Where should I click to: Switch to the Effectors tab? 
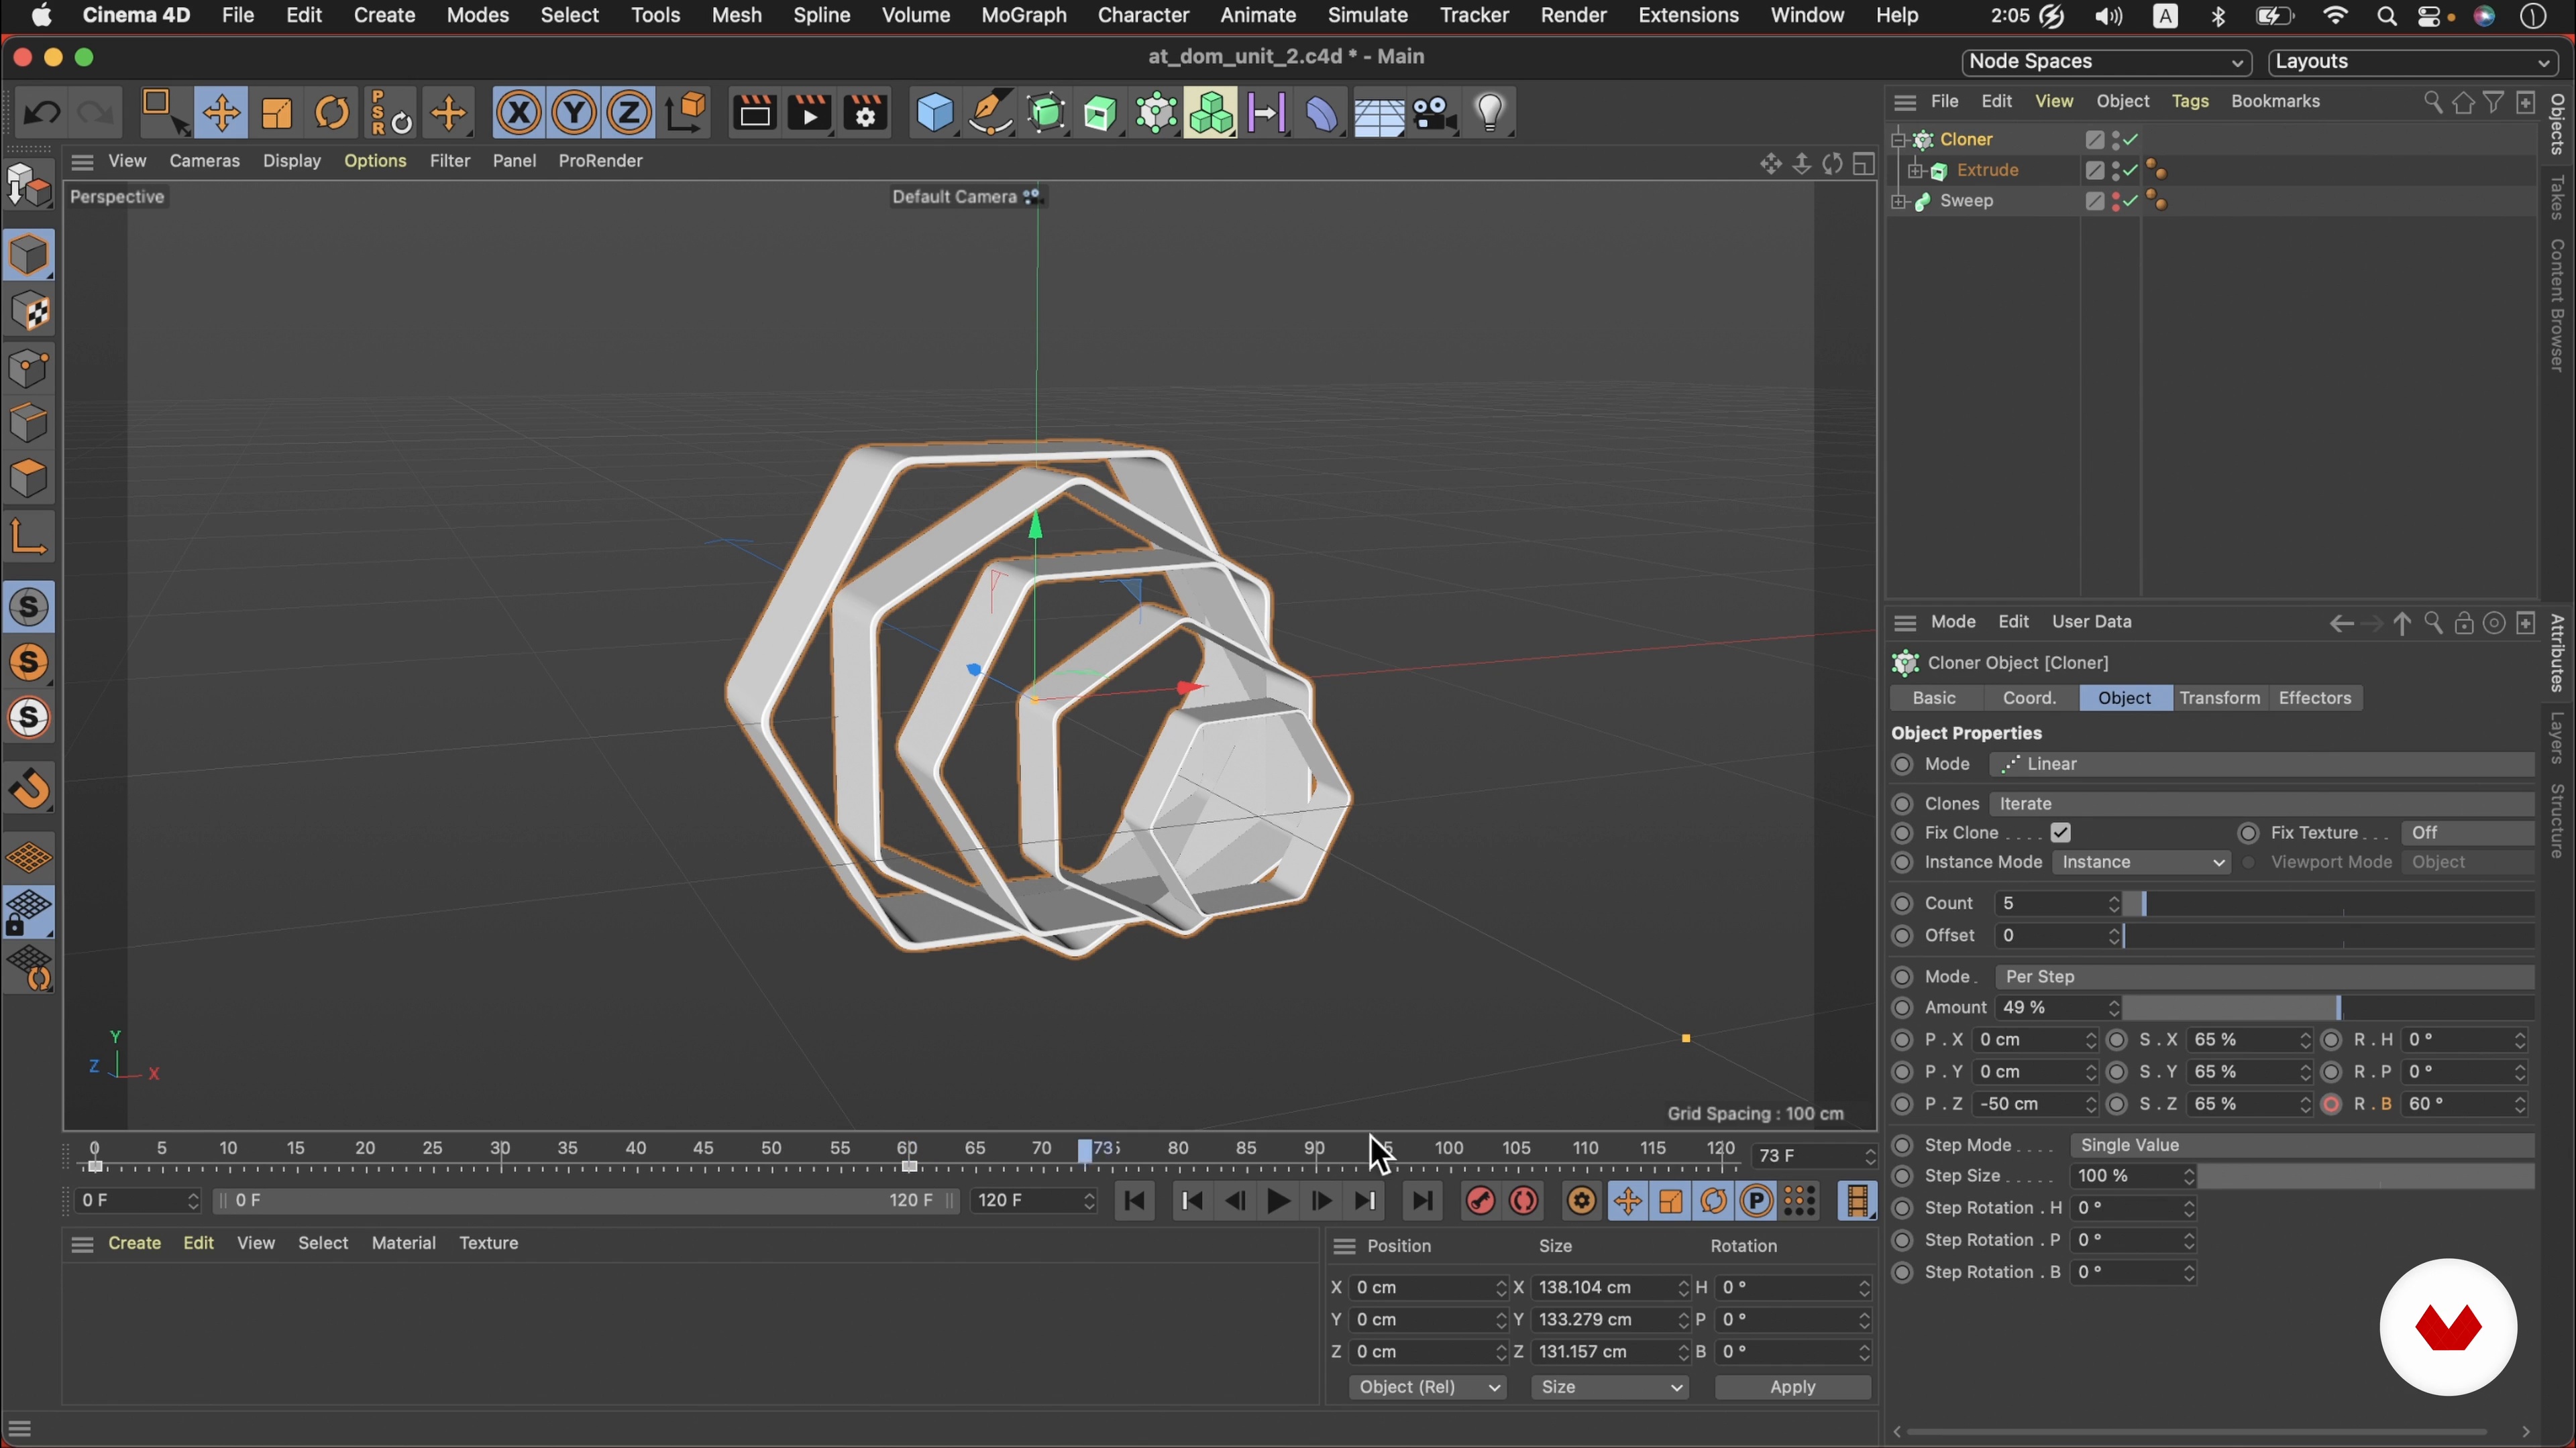[2315, 699]
